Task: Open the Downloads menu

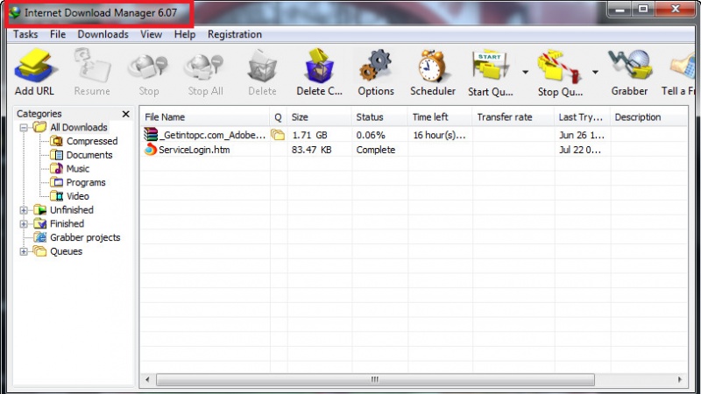Action: (x=103, y=34)
